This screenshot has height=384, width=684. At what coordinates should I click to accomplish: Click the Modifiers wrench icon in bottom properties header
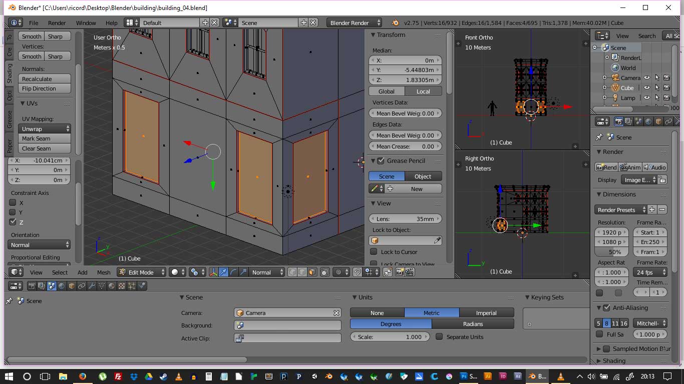tap(92, 286)
